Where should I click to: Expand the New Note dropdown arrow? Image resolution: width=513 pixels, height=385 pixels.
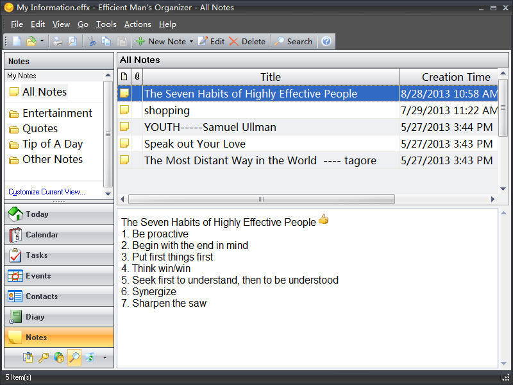click(191, 41)
